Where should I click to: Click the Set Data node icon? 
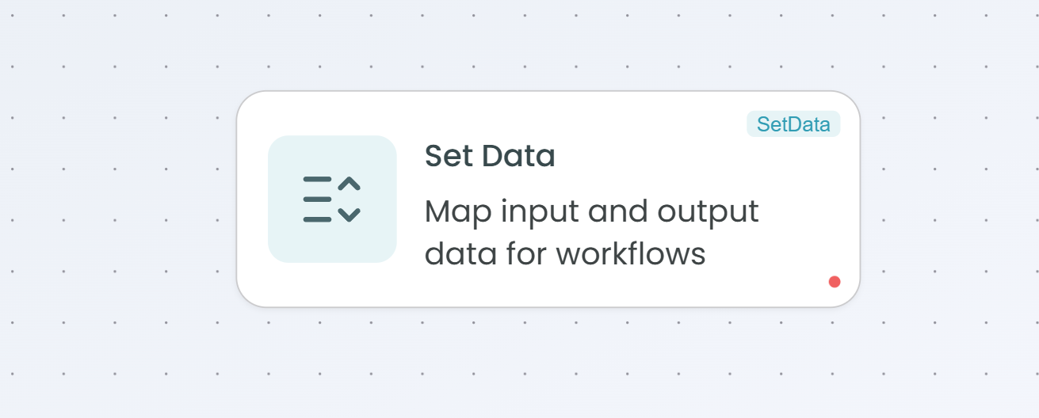(332, 199)
